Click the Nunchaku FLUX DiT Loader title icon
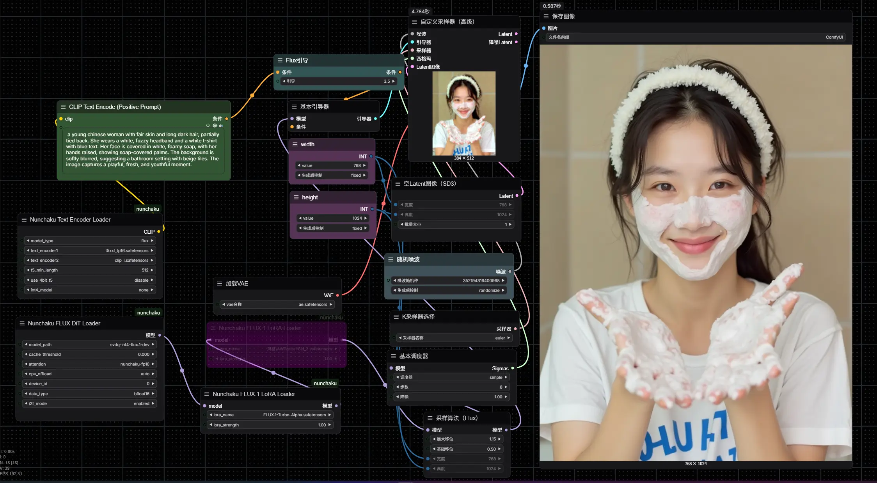The width and height of the screenshot is (877, 483). pyautogui.click(x=22, y=323)
